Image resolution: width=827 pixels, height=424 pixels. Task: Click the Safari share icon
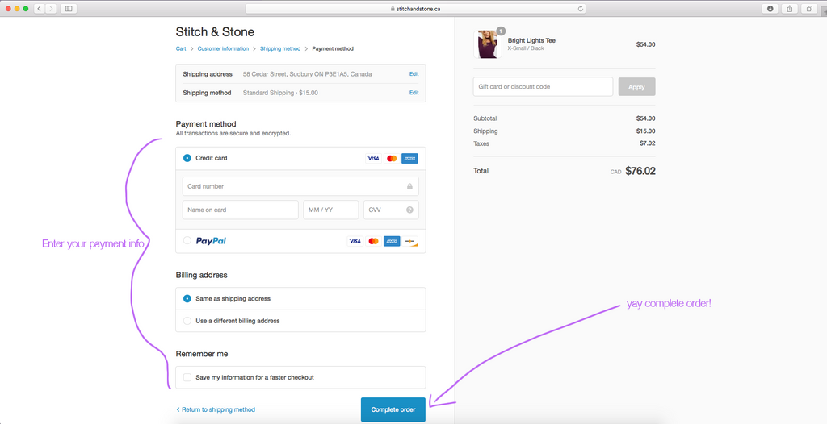click(x=789, y=9)
